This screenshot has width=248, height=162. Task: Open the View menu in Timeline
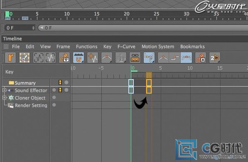[45, 46]
